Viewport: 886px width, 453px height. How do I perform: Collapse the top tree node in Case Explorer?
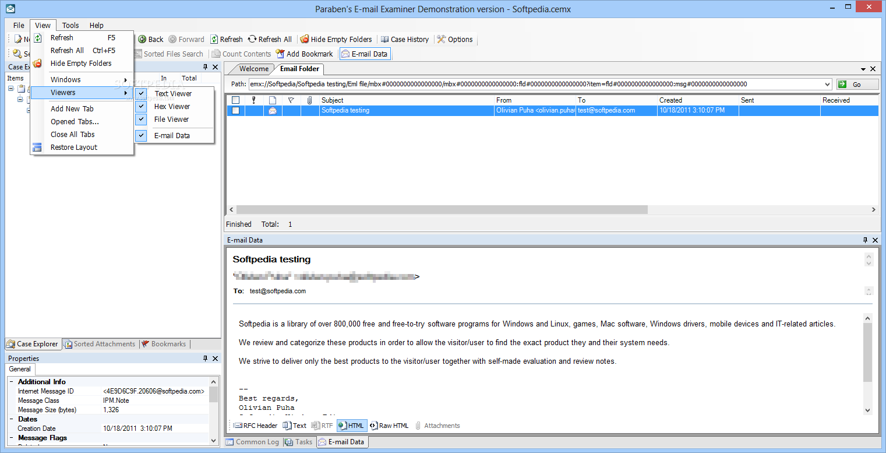12,89
